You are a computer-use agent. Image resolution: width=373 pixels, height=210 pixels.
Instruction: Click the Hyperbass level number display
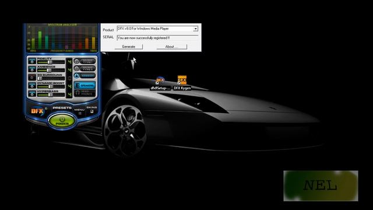pyautogui.click(x=69, y=94)
